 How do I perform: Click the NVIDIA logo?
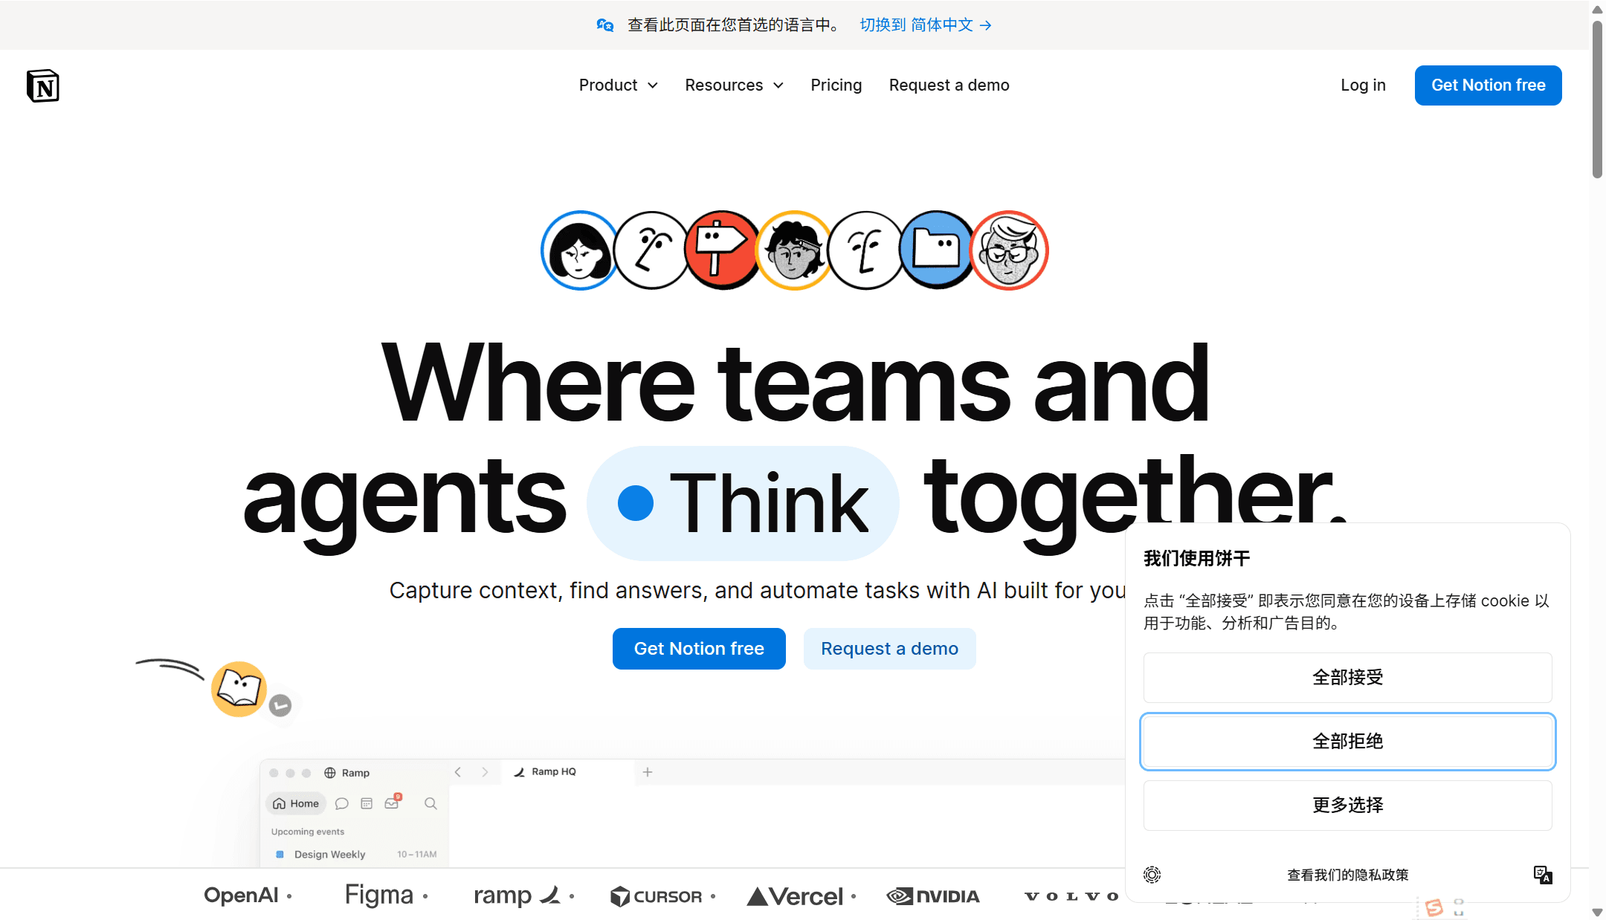[933, 896]
